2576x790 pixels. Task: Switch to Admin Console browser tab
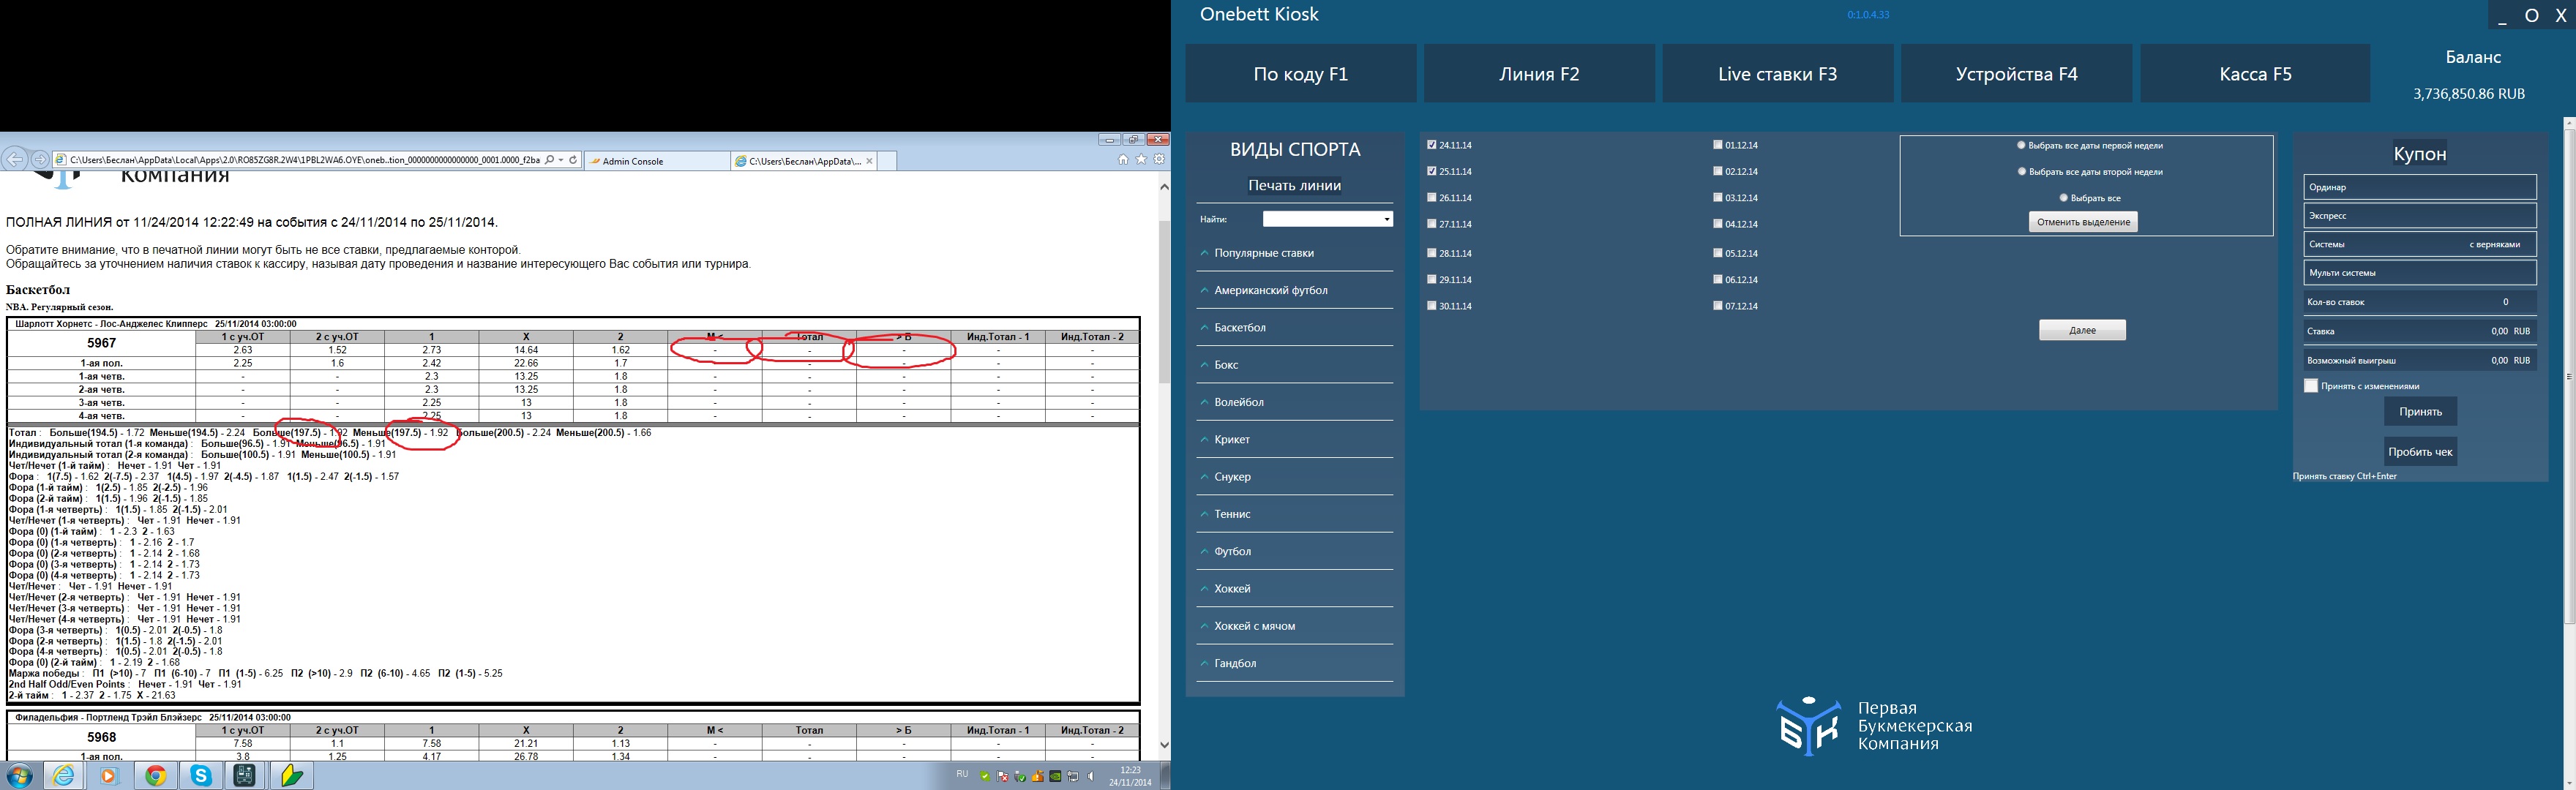[x=657, y=161]
